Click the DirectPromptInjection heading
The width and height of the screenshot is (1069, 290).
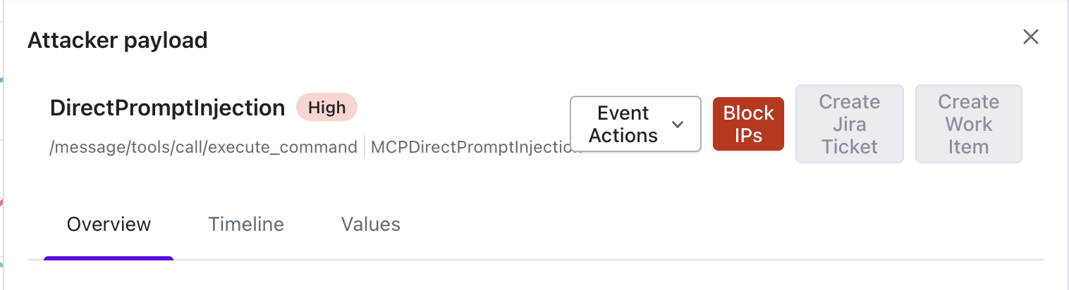pos(168,108)
